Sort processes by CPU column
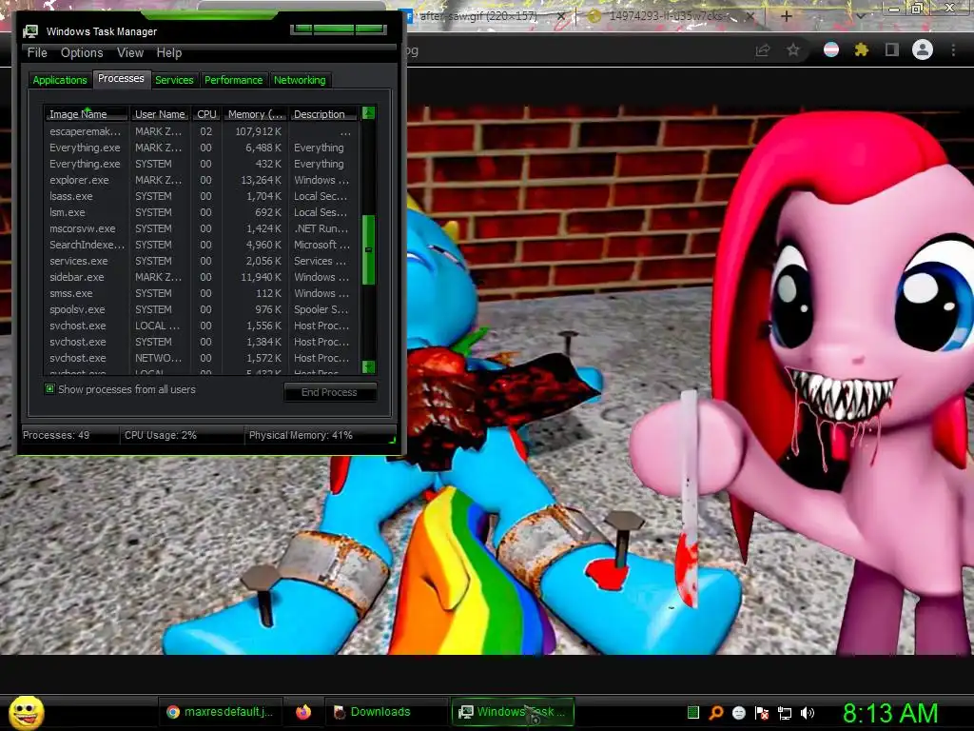This screenshot has height=731, width=974. [206, 114]
